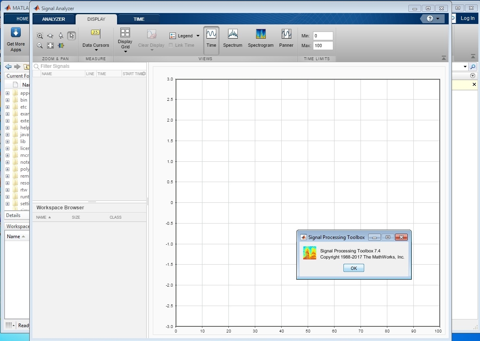Click the Signal Processing Toolbox spectrogram icon
This screenshot has height=341, width=480.
point(309,253)
